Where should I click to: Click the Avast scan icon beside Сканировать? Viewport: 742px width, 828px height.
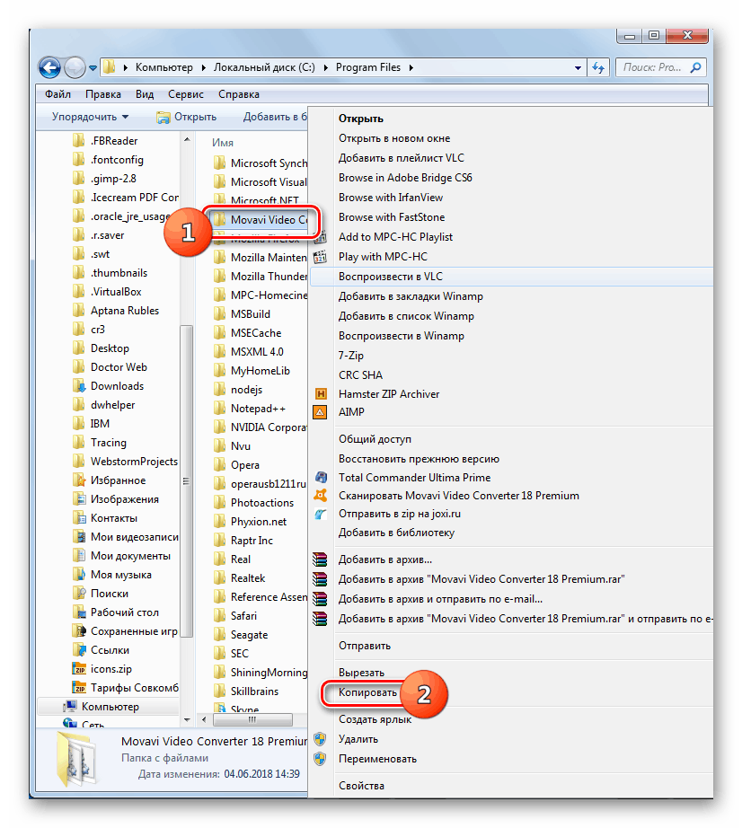click(320, 496)
